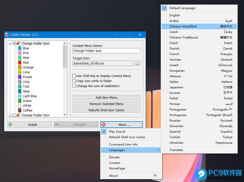
Task: Click the Light Blue color icon in the tree
Action: tap(20, 96)
